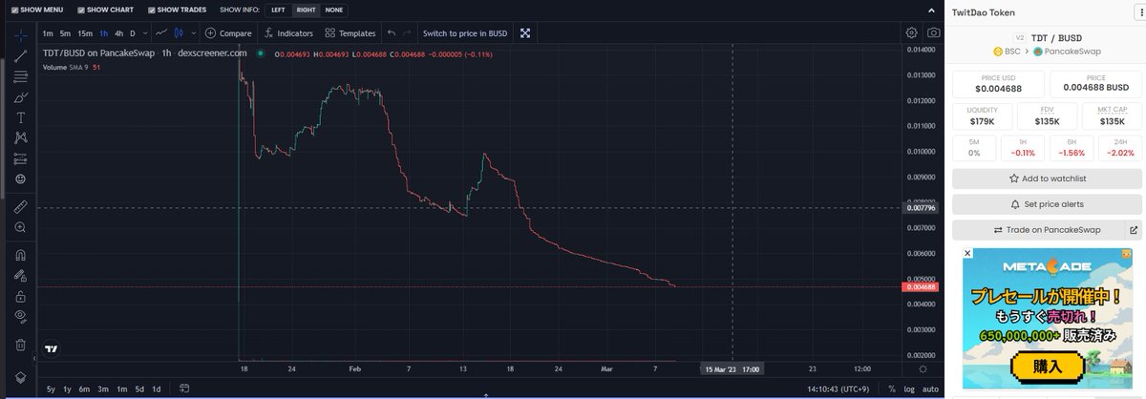The image size is (1146, 399).
Task: Close the Metacade advertisement
Action: point(966,253)
